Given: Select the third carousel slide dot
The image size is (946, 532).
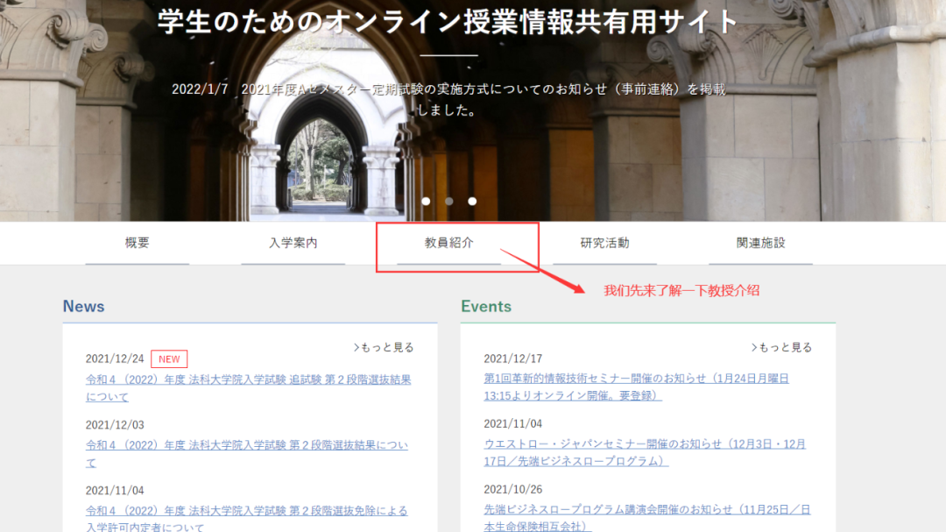Looking at the screenshot, I should click(472, 201).
